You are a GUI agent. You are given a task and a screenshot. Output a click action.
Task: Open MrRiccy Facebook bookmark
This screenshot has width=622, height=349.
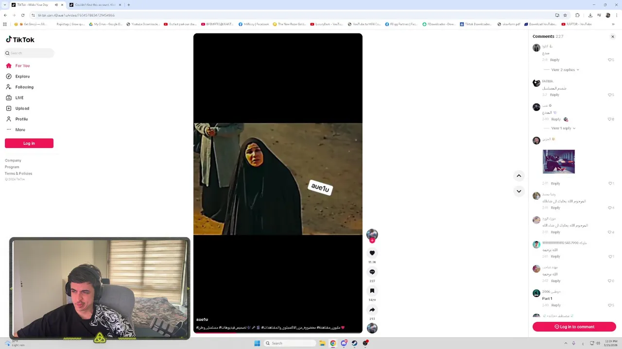point(254,24)
